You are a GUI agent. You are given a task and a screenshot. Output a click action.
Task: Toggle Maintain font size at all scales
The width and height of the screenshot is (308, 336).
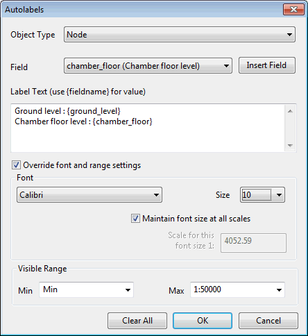pos(135,219)
